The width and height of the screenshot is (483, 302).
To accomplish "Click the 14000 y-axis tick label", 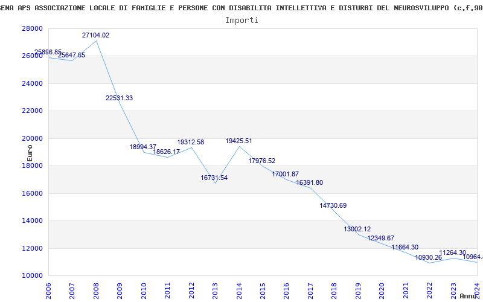I will 33,220.
